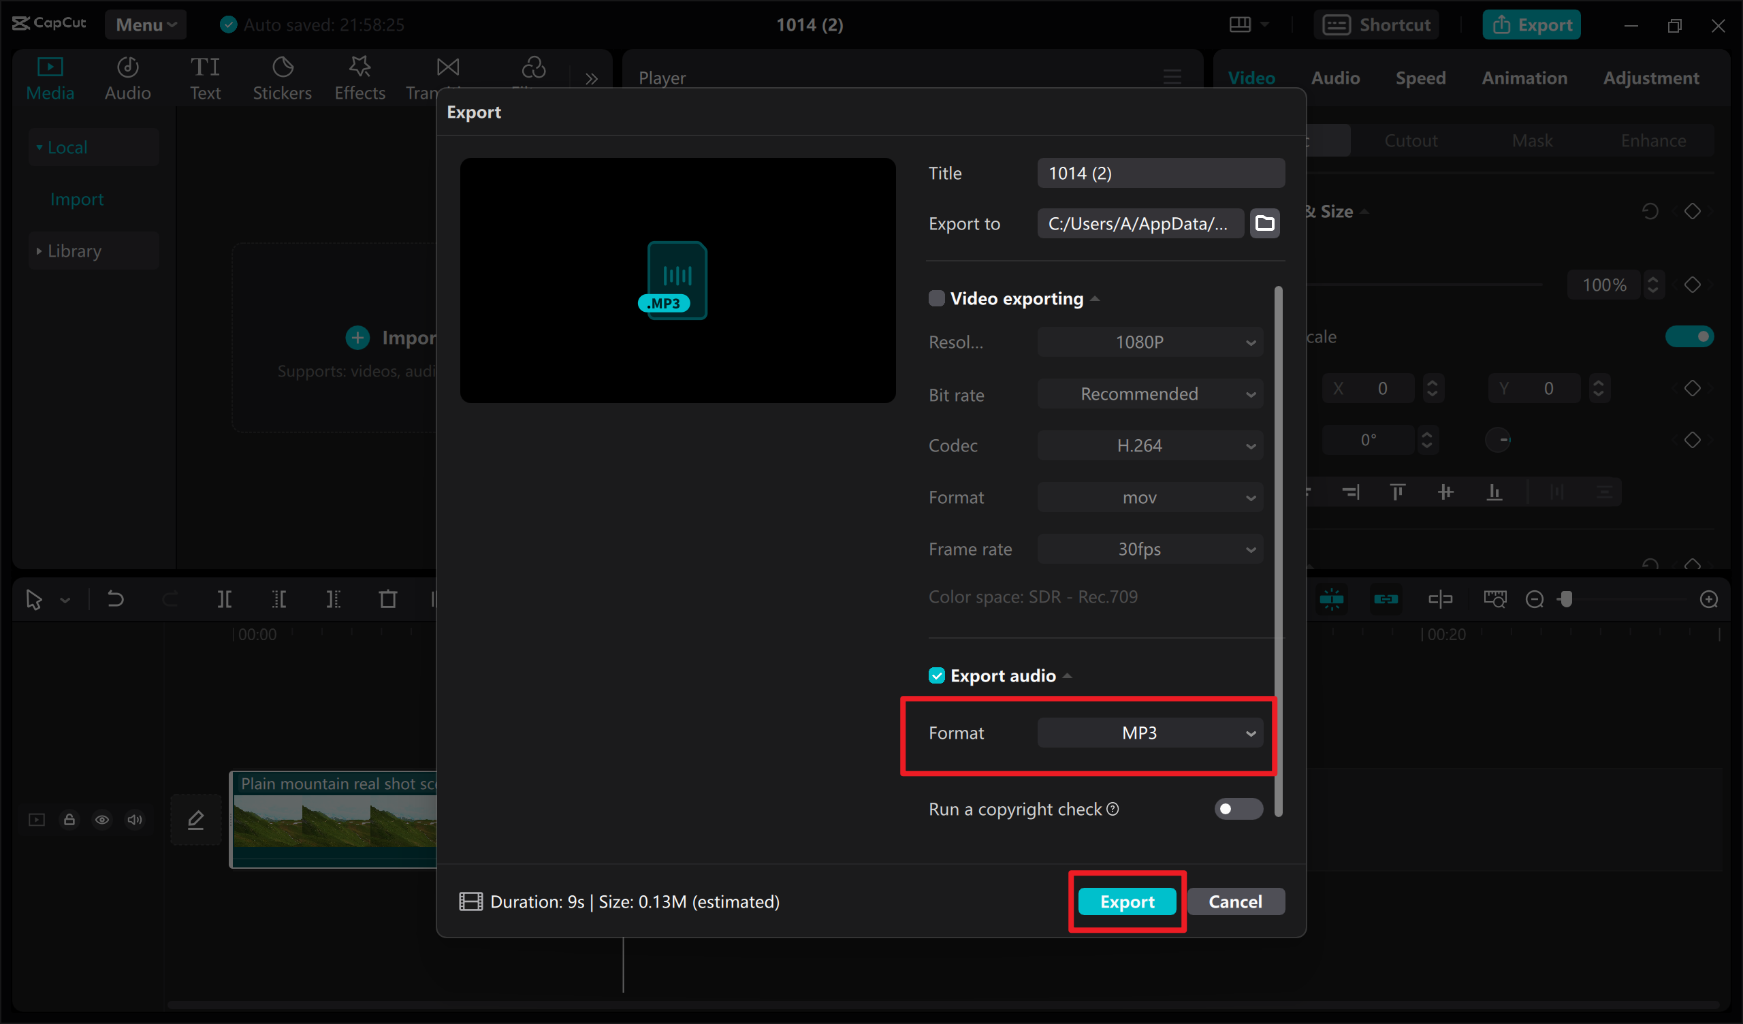Open the Stickers panel
This screenshot has height=1024, width=1743.
coord(281,78)
